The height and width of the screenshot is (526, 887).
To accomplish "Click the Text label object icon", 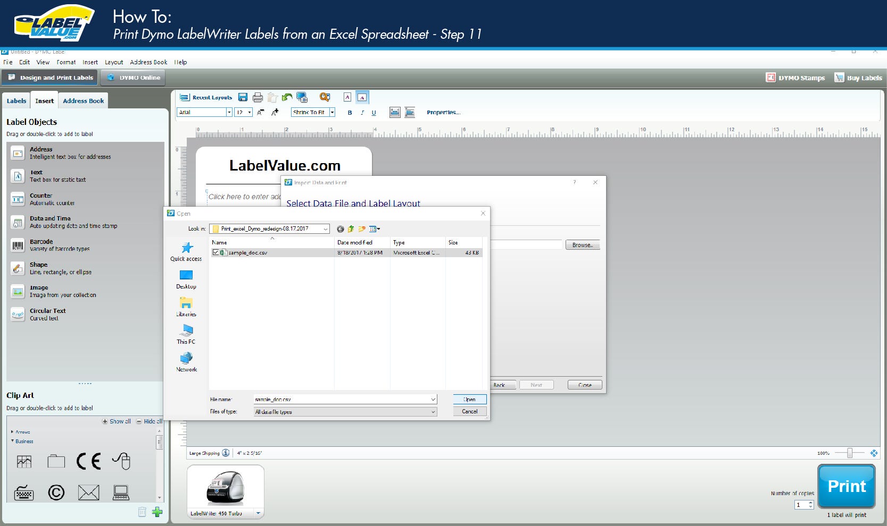I will point(18,176).
